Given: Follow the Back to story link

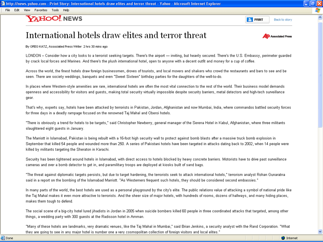Looking at the screenshot, I should tap(283, 20).
